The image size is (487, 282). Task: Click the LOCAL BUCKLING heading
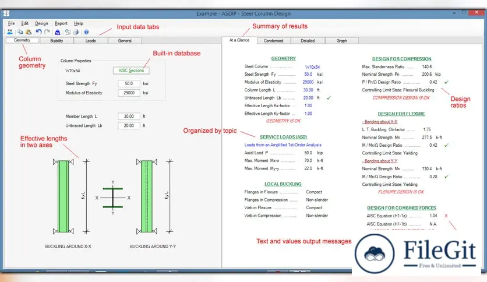click(x=283, y=184)
